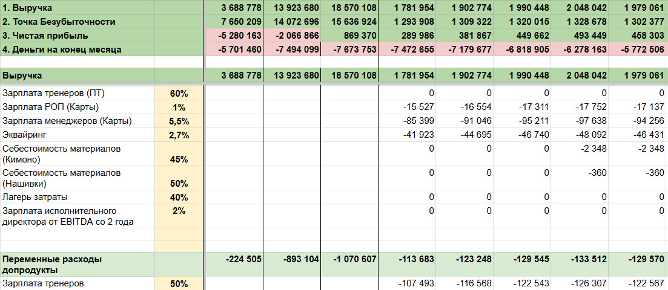
Task: Select the 5,5% rate for Зарплата менеджеров
Action: [179, 121]
